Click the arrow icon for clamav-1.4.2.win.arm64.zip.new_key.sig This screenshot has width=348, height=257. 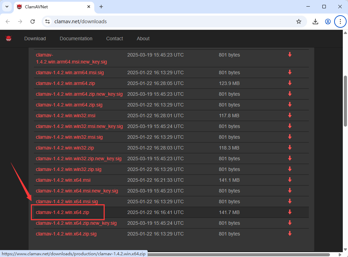tap(290, 94)
